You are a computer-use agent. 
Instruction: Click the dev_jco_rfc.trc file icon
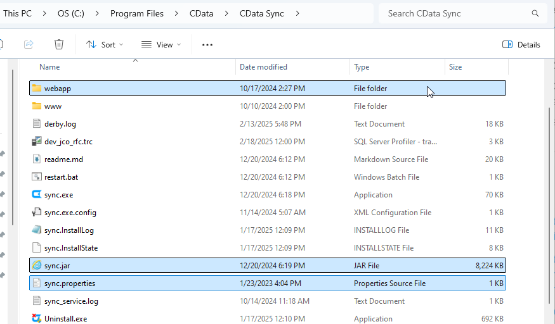click(x=37, y=142)
